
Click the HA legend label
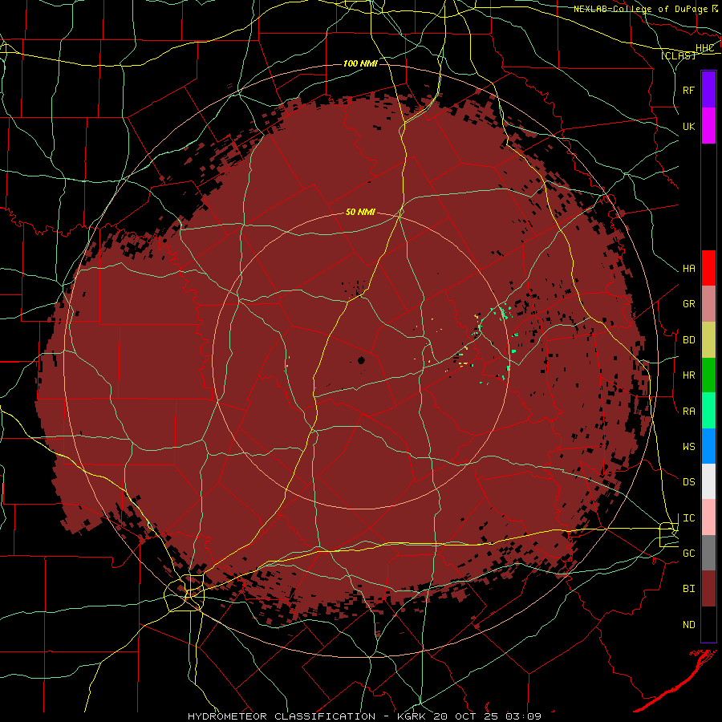coord(688,269)
